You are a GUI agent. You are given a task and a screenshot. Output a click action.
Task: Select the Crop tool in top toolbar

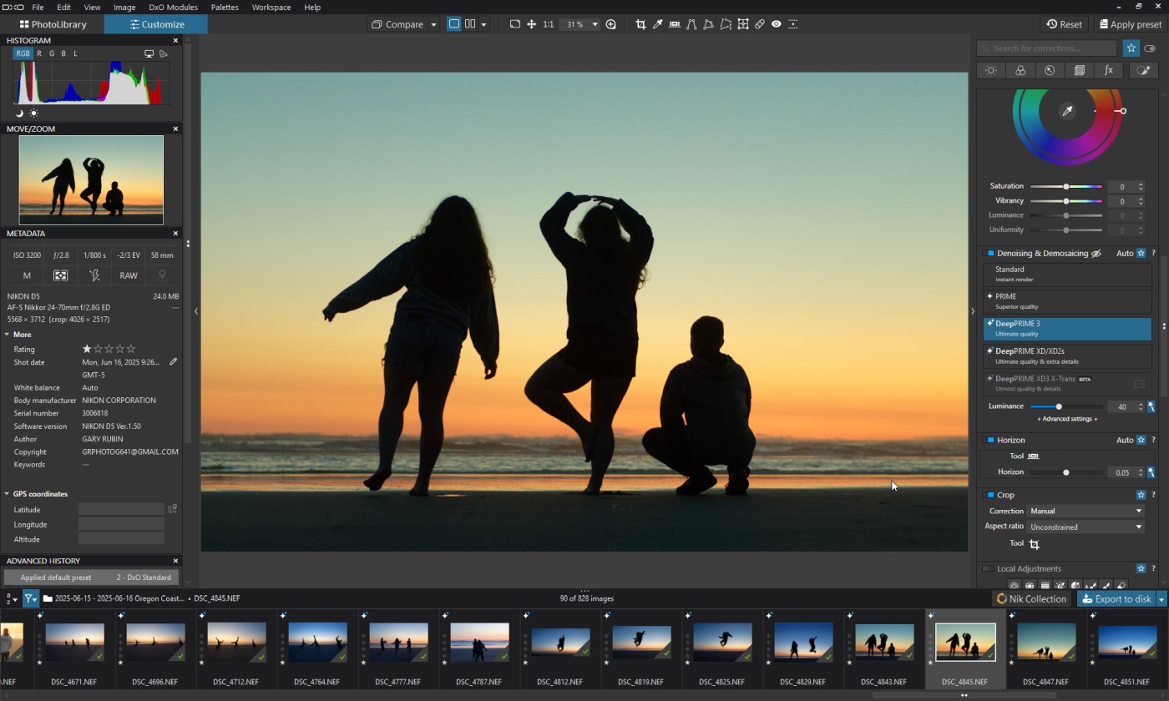640,24
